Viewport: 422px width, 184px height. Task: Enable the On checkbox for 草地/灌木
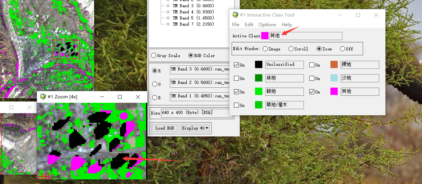tap(236, 105)
